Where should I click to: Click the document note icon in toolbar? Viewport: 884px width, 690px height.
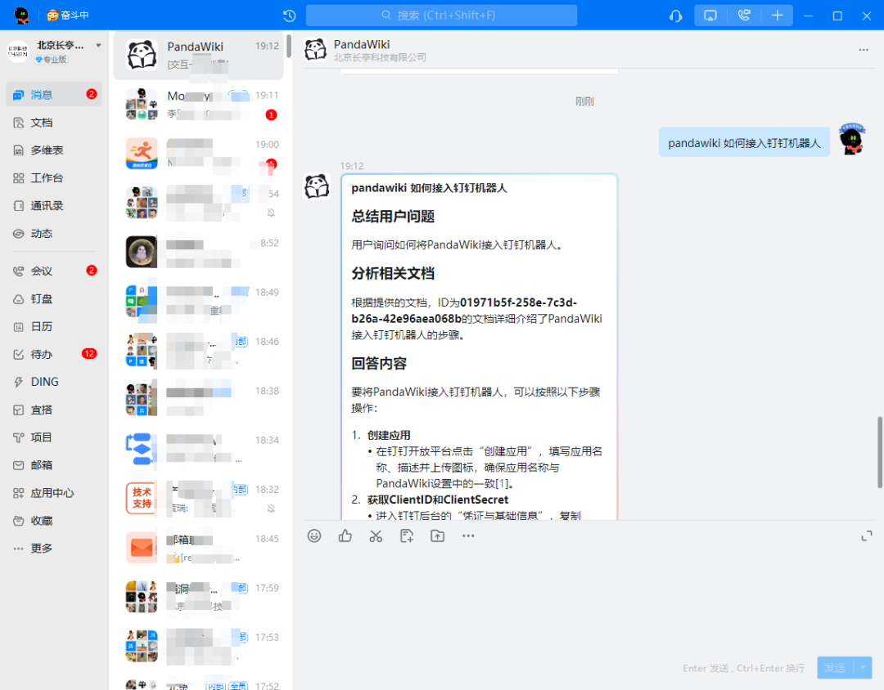tap(407, 535)
